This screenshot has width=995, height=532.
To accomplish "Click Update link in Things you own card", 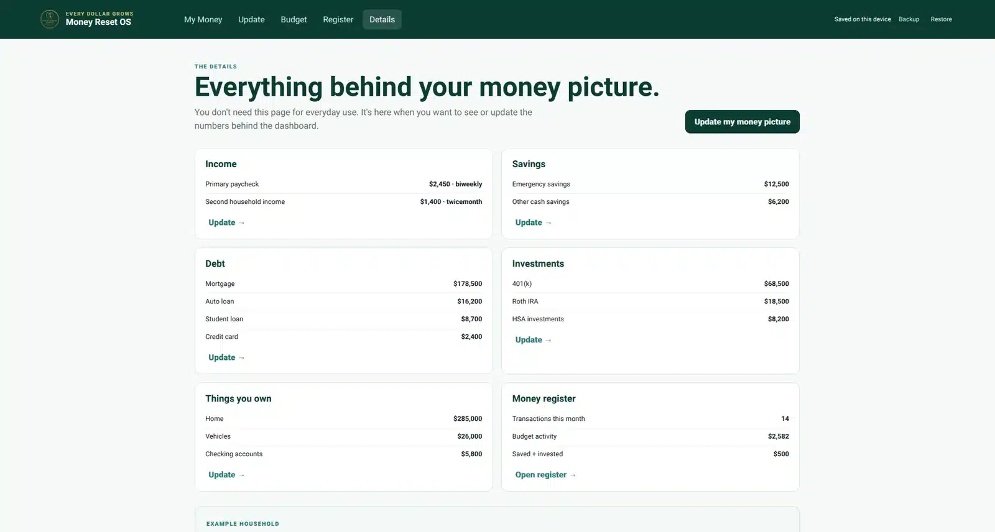I will click(x=226, y=475).
